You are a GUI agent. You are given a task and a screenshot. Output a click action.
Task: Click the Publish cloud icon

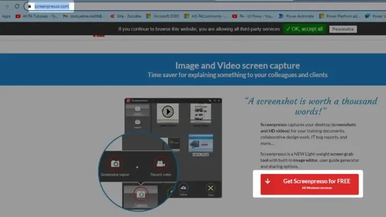tap(183, 188)
